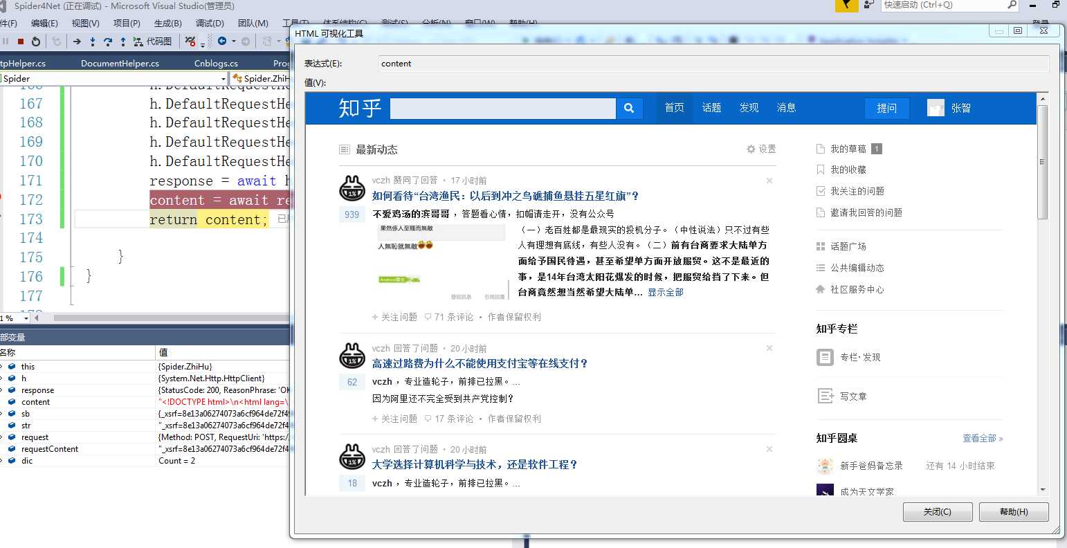1067x548 pixels.
Task: Click the visualizer scrollbar down arrow
Action: tap(1043, 490)
